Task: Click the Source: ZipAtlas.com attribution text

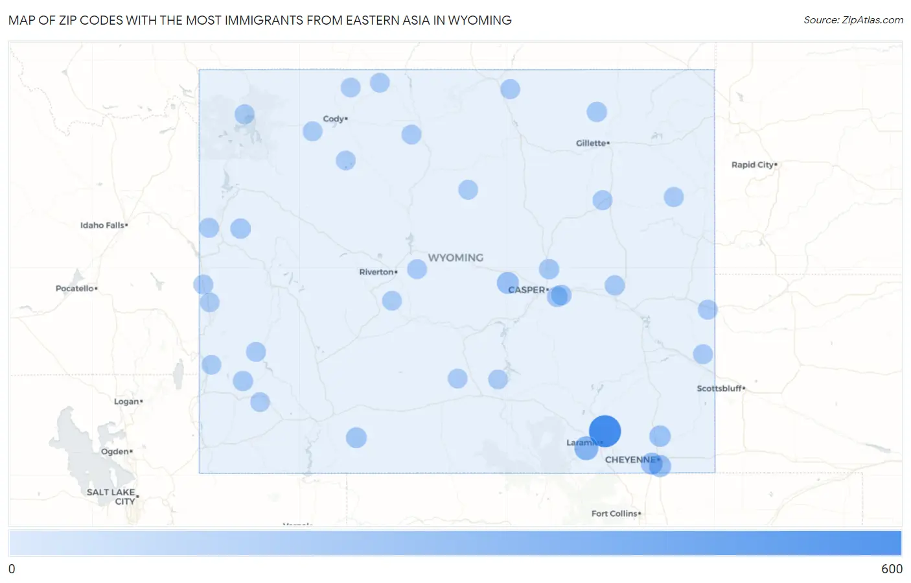Action: coord(853,20)
